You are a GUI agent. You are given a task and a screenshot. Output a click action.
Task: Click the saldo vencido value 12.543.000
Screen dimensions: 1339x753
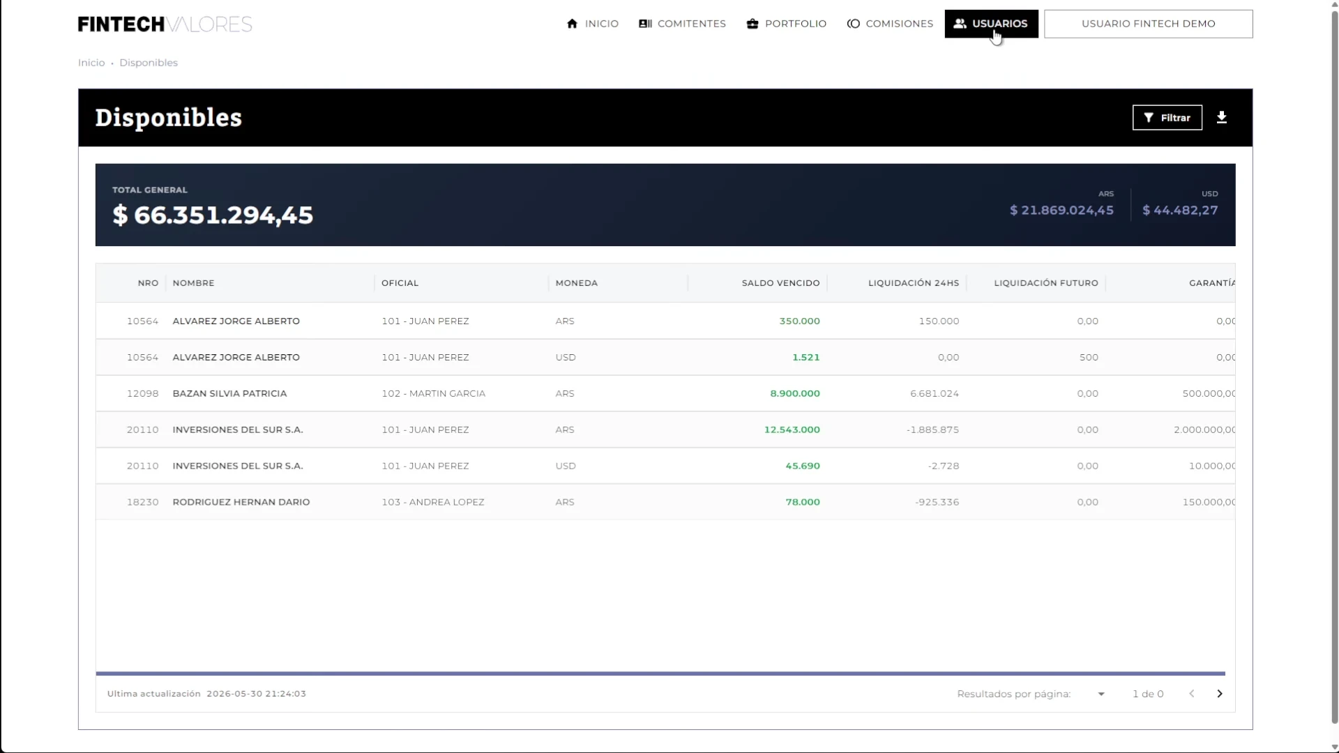792,430
